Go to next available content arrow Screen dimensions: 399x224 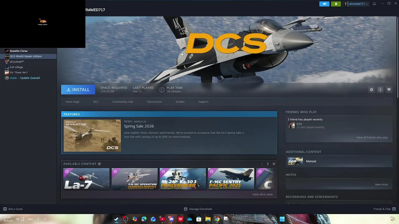[x=267, y=164]
